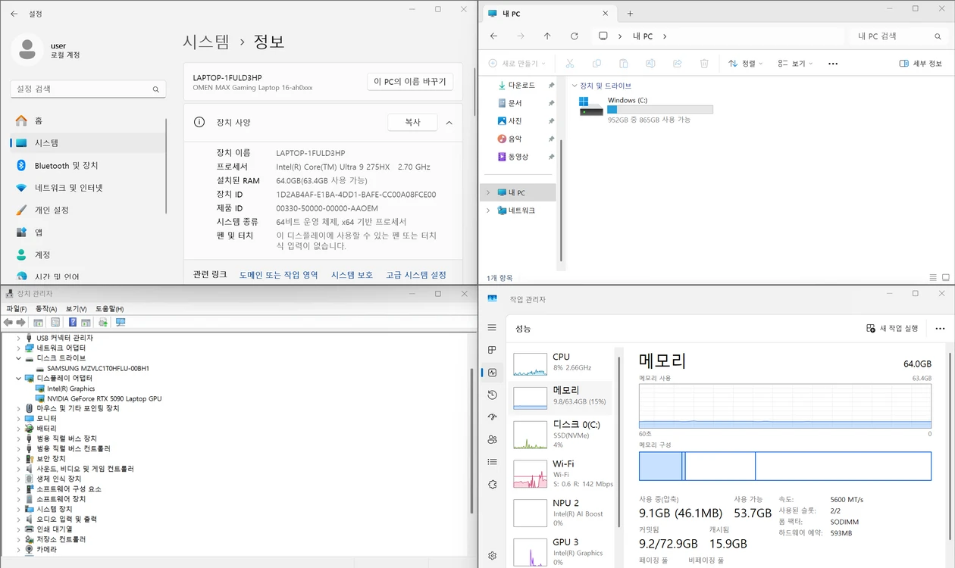Click 새 작업 실행 in Task Manager

[892, 328]
